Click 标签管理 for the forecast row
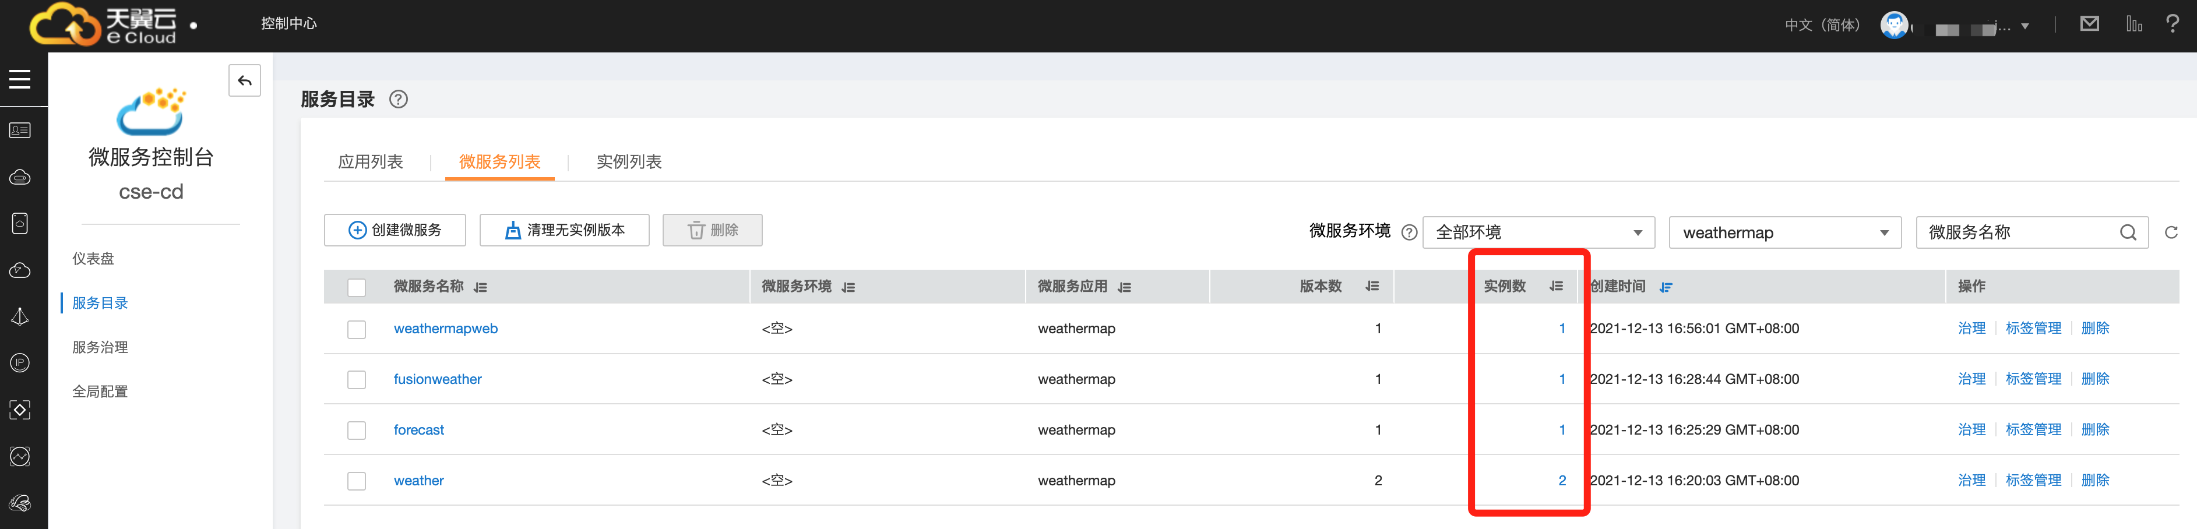The image size is (2197, 529). coord(2033,430)
